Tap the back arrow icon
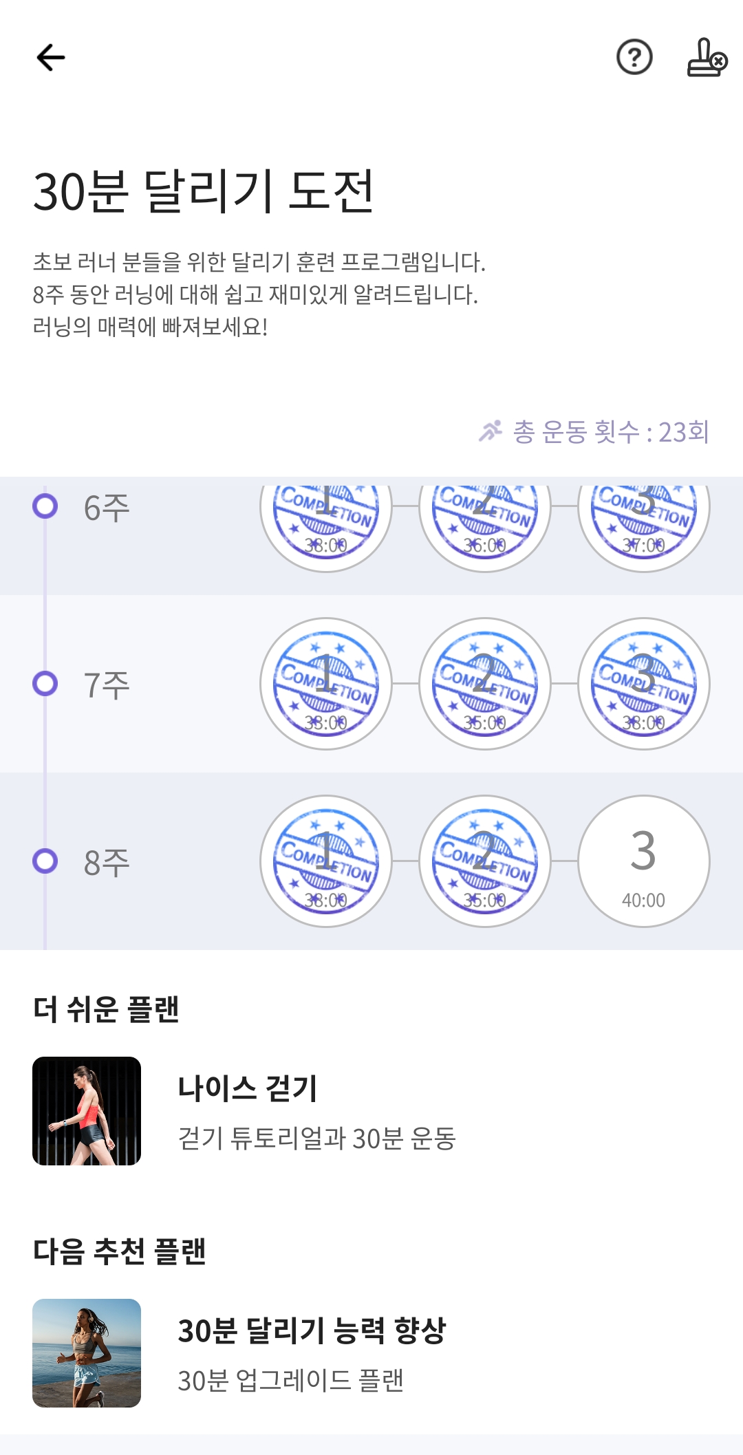This screenshot has width=743, height=1455. (51, 57)
